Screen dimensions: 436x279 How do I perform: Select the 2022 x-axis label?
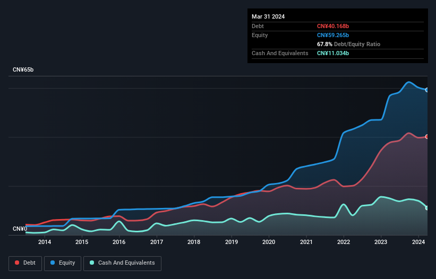[344, 242]
